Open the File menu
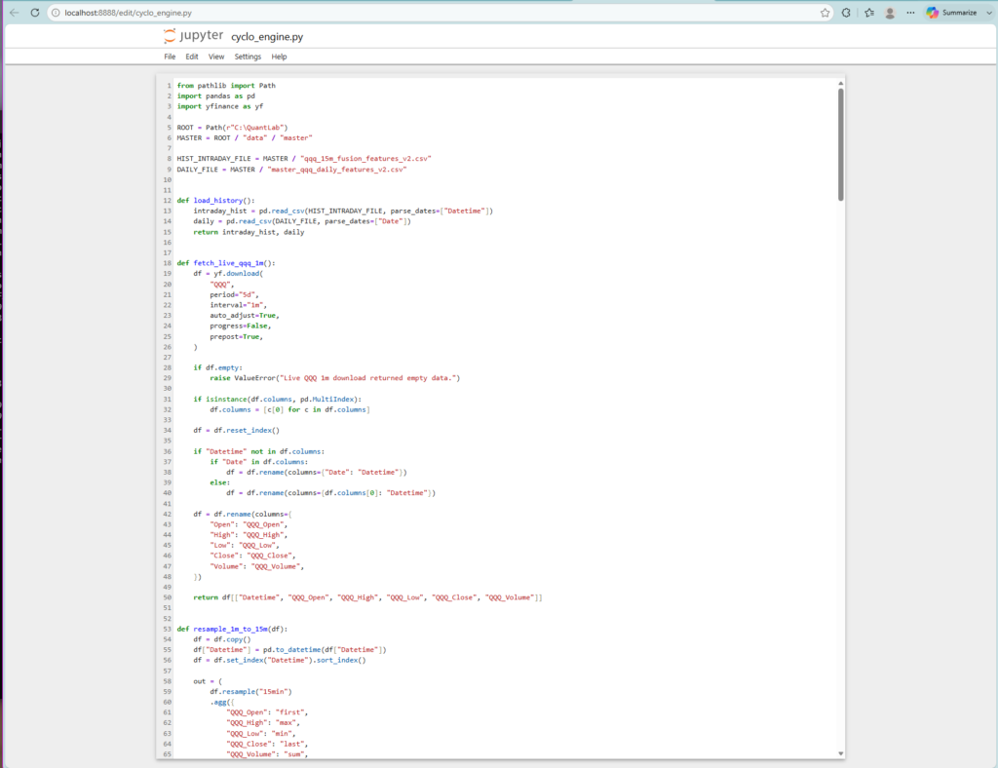Image resolution: width=998 pixels, height=768 pixels. point(170,57)
